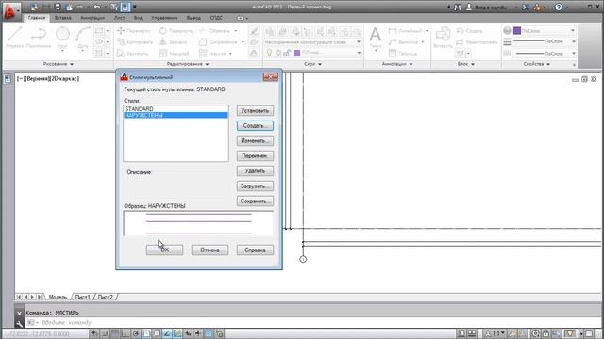Toggle Polar tracking in status bar
The width and height of the screenshot is (604, 339).
tap(136, 333)
